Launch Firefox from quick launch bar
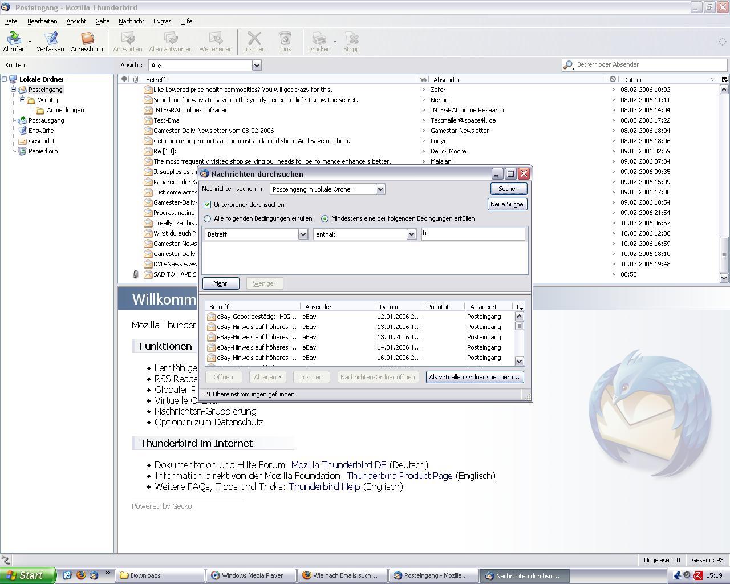Image resolution: width=730 pixels, height=584 pixels. 80,575
